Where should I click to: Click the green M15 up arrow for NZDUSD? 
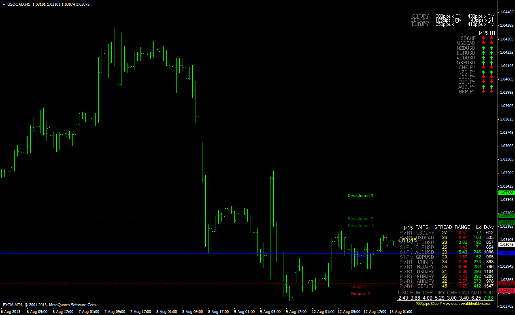point(483,48)
